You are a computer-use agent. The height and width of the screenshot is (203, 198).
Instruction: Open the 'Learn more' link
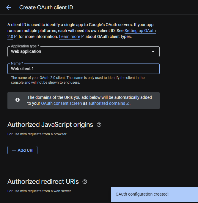point(70,37)
